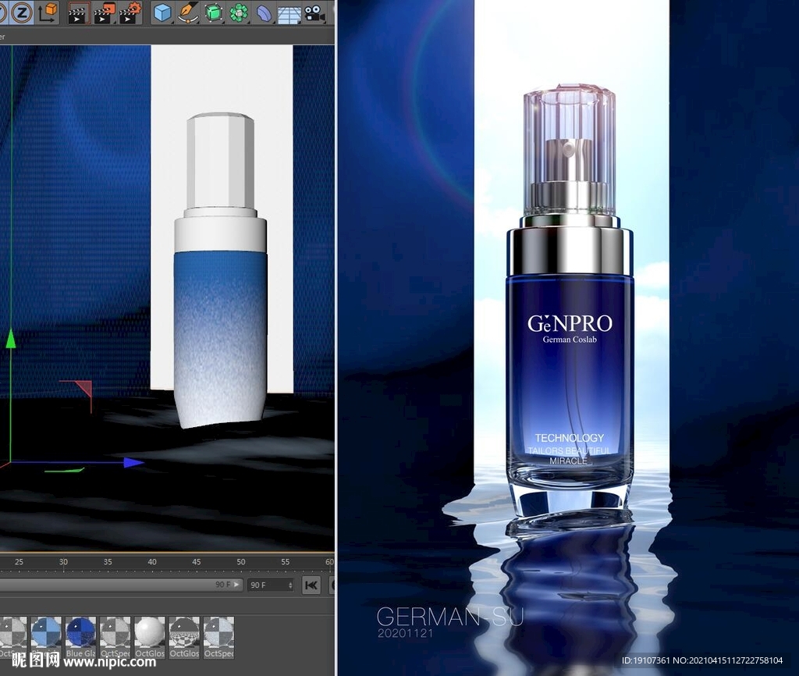Click the 90 F end frame field
Image resolution: width=799 pixels, height=676 pixels.
(271, 585)
